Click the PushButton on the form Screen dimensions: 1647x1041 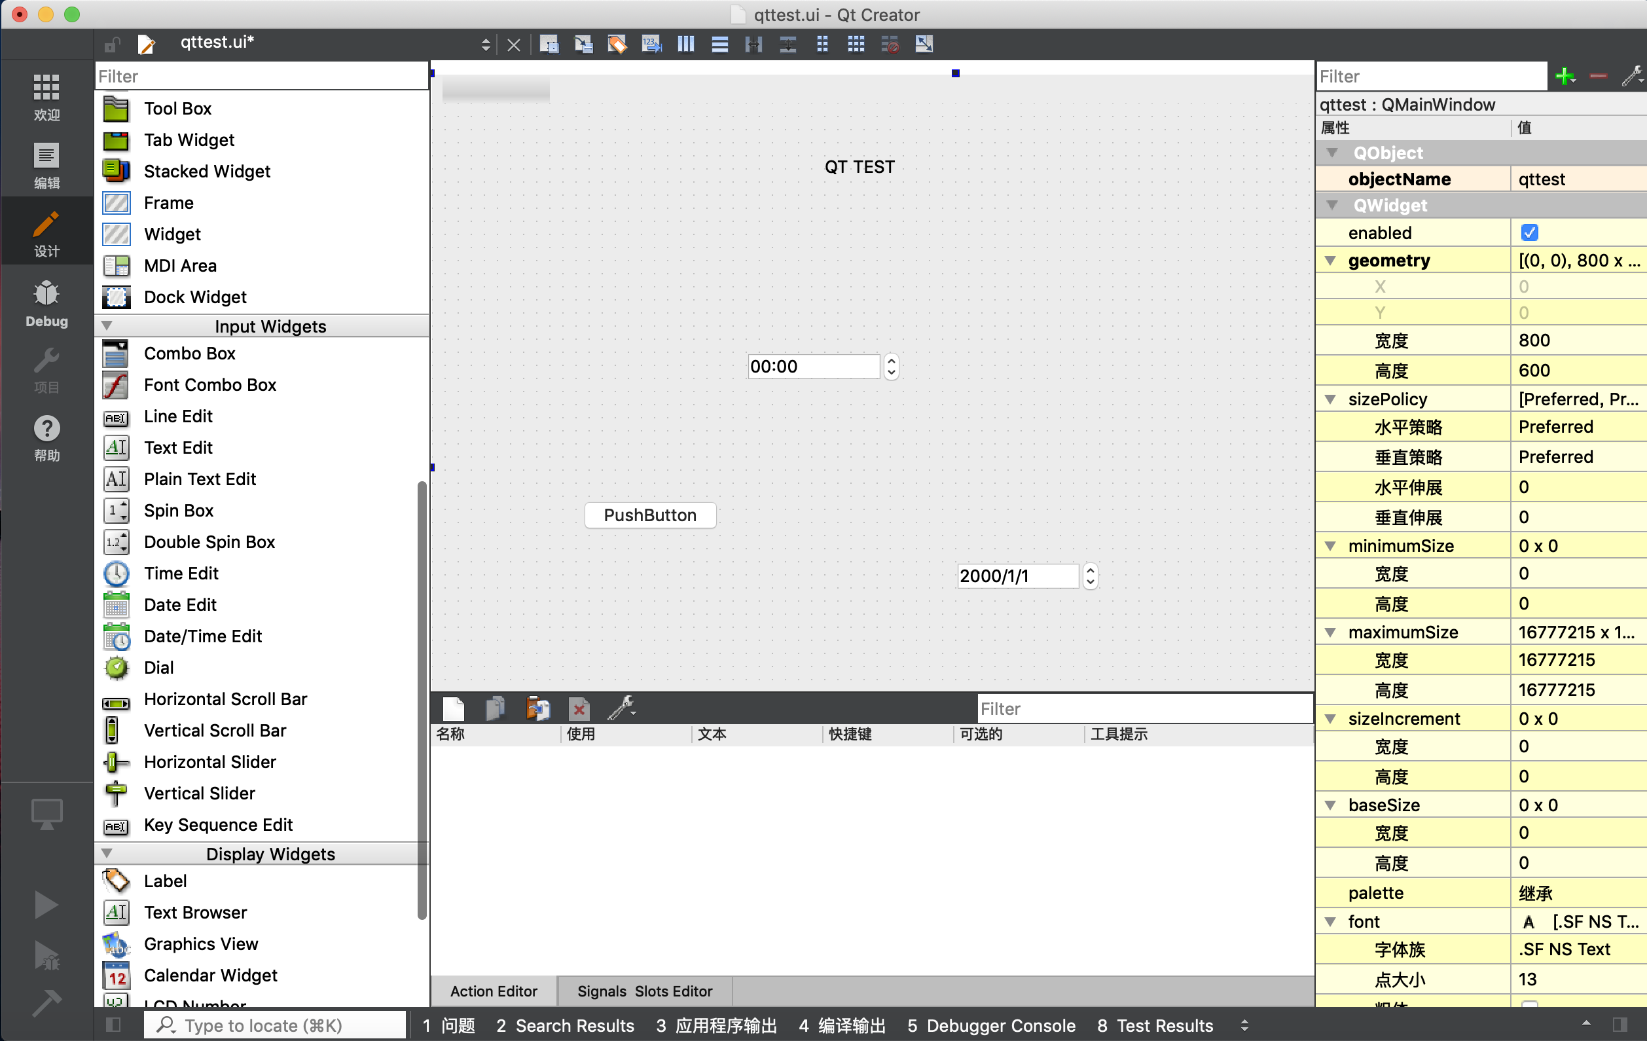click(650, 515)
